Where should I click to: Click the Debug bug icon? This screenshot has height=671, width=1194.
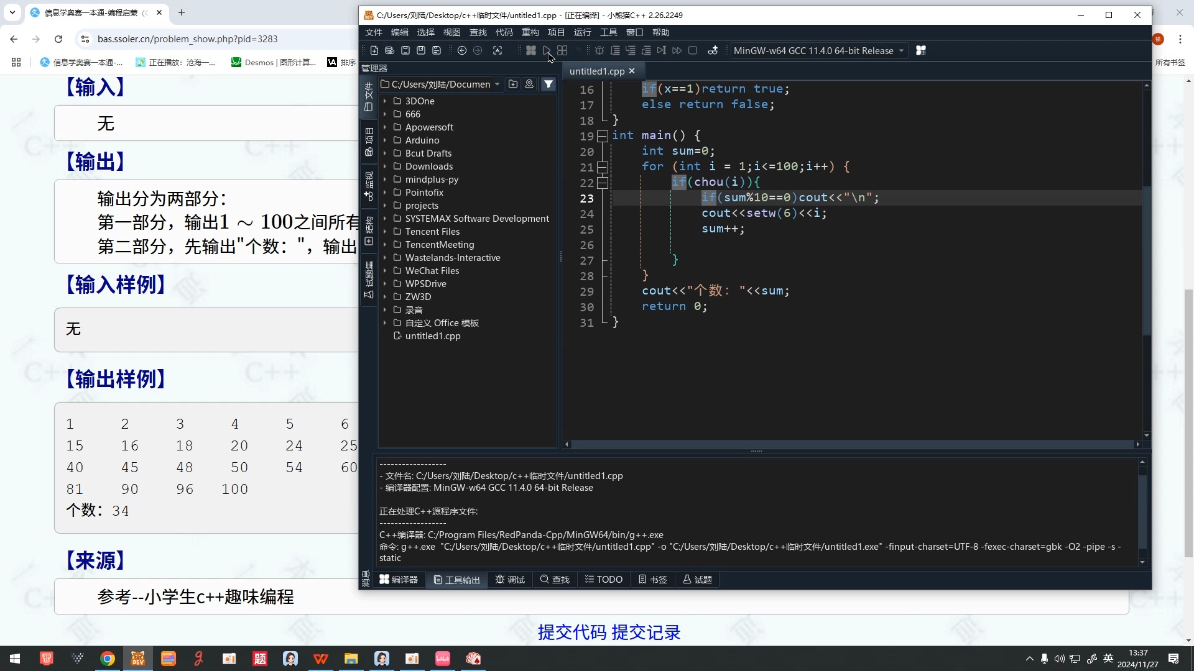coord(599,51)
